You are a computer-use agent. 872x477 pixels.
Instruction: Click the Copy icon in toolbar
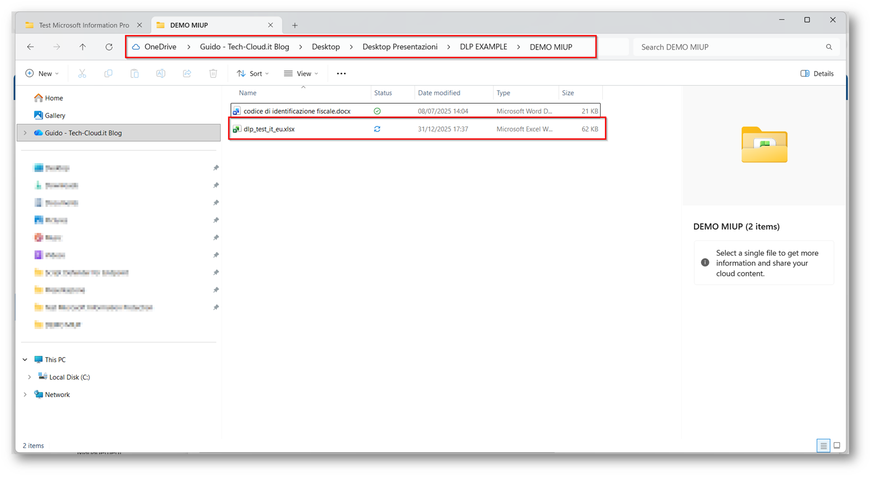pyautogui.click(x=108, y=74)
